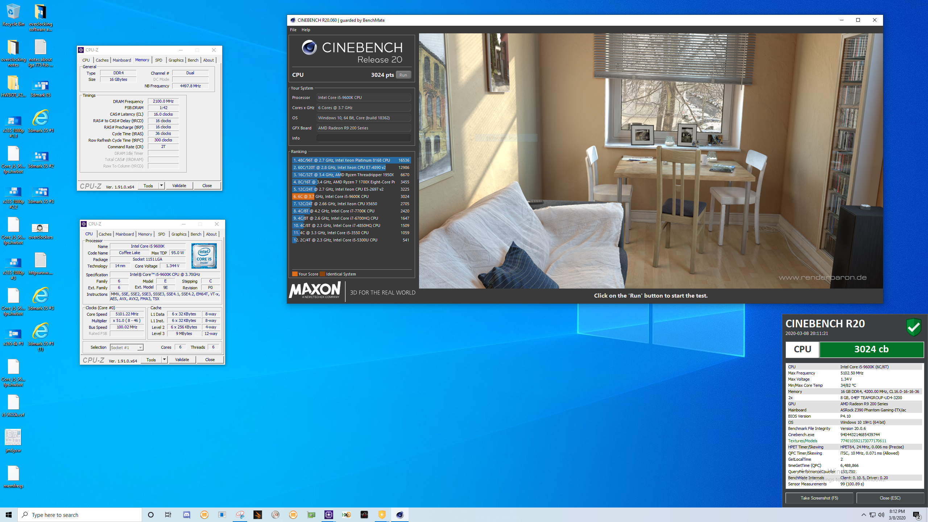Screen dimensions: 928x522
Task: Click the taskbar clock showing 8:12 PM
Action: point(897,515)
